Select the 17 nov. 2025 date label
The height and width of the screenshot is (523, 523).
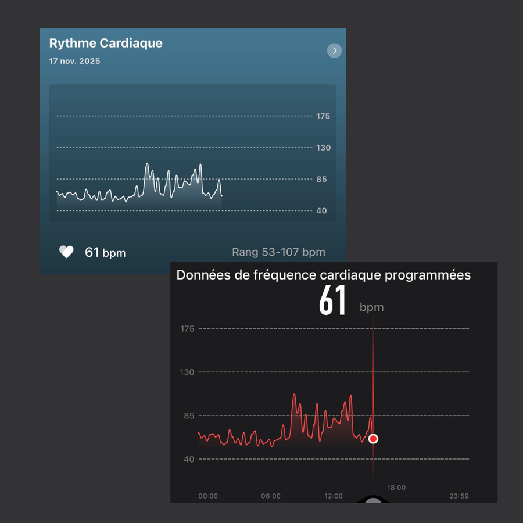pyautogui.click(x=74, y=61)
